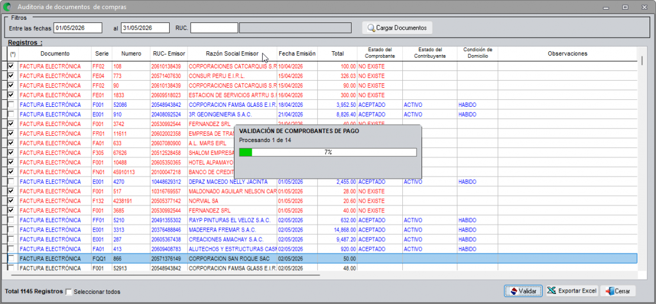656x304 pixels.
Task: Click the Cerrar button
Action: point(618,291)
